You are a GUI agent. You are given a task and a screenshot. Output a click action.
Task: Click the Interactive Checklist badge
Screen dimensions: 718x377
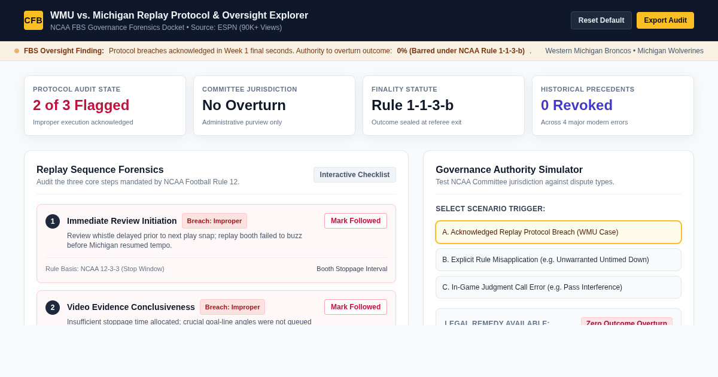pyautogui.click(x=355, y=175)
